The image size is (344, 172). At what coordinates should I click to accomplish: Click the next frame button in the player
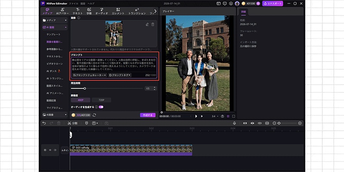[202, 116]
